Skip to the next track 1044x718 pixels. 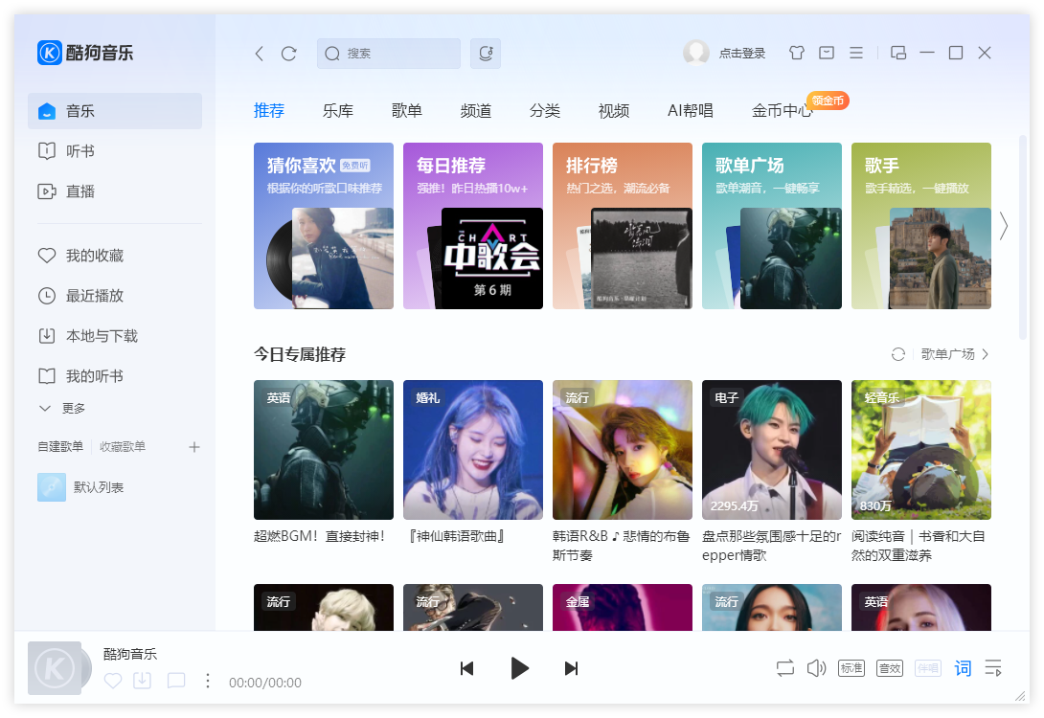(571, 668)
